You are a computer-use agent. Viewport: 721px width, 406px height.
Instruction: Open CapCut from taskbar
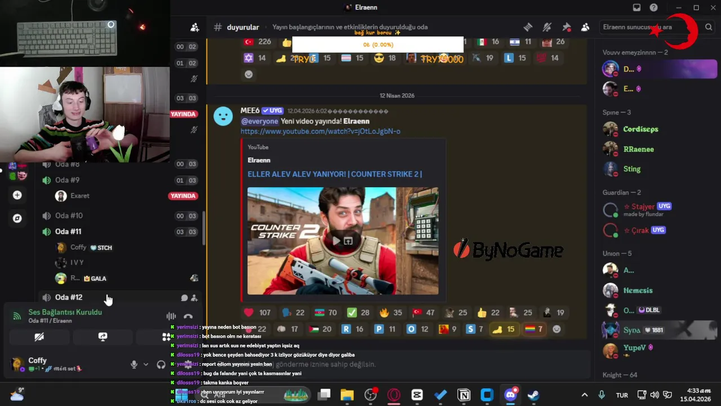[x=417, y=395]
